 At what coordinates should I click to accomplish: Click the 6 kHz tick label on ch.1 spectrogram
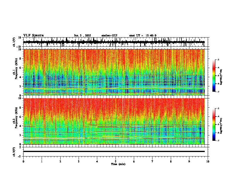tap(21, 68)
